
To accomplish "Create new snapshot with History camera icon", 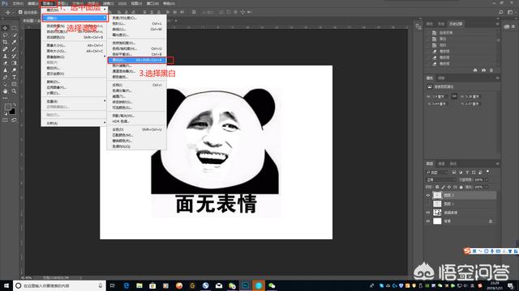I will click(483, 70).
